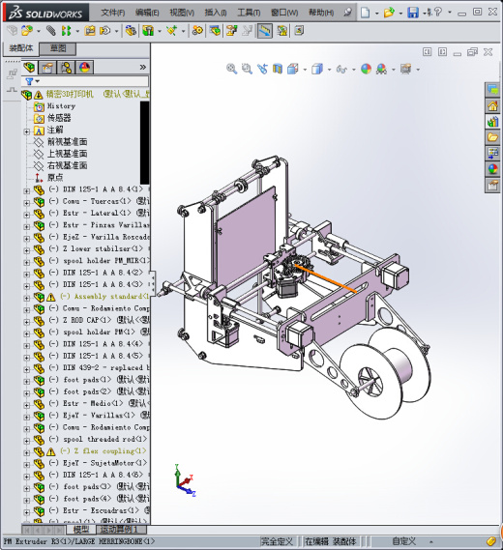Image resolution: width=503 pixels, height=550 pixels.
Task: Click the Save floppy disk icon
Action: 413,13
